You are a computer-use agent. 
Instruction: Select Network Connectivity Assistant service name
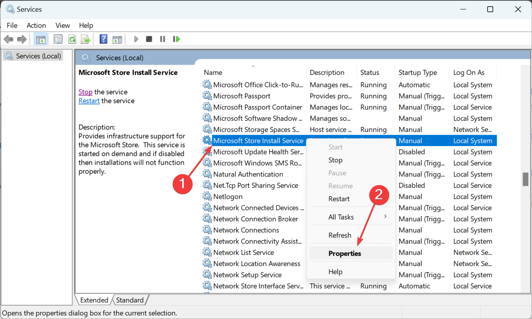pyautogui.click(x=258, y=241)
